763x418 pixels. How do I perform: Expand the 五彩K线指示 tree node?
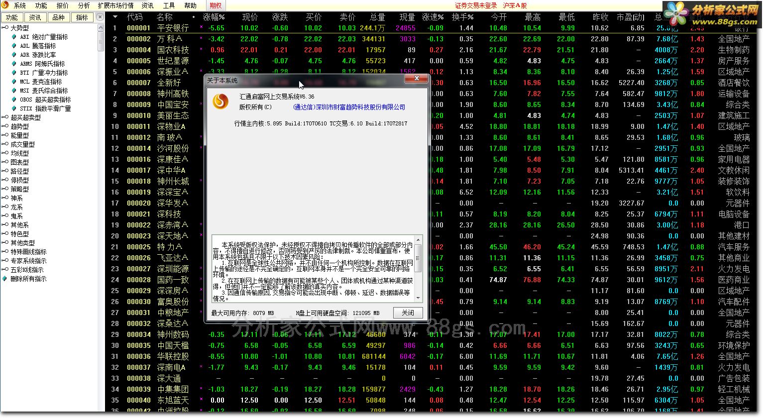click(x=5, y=270)
